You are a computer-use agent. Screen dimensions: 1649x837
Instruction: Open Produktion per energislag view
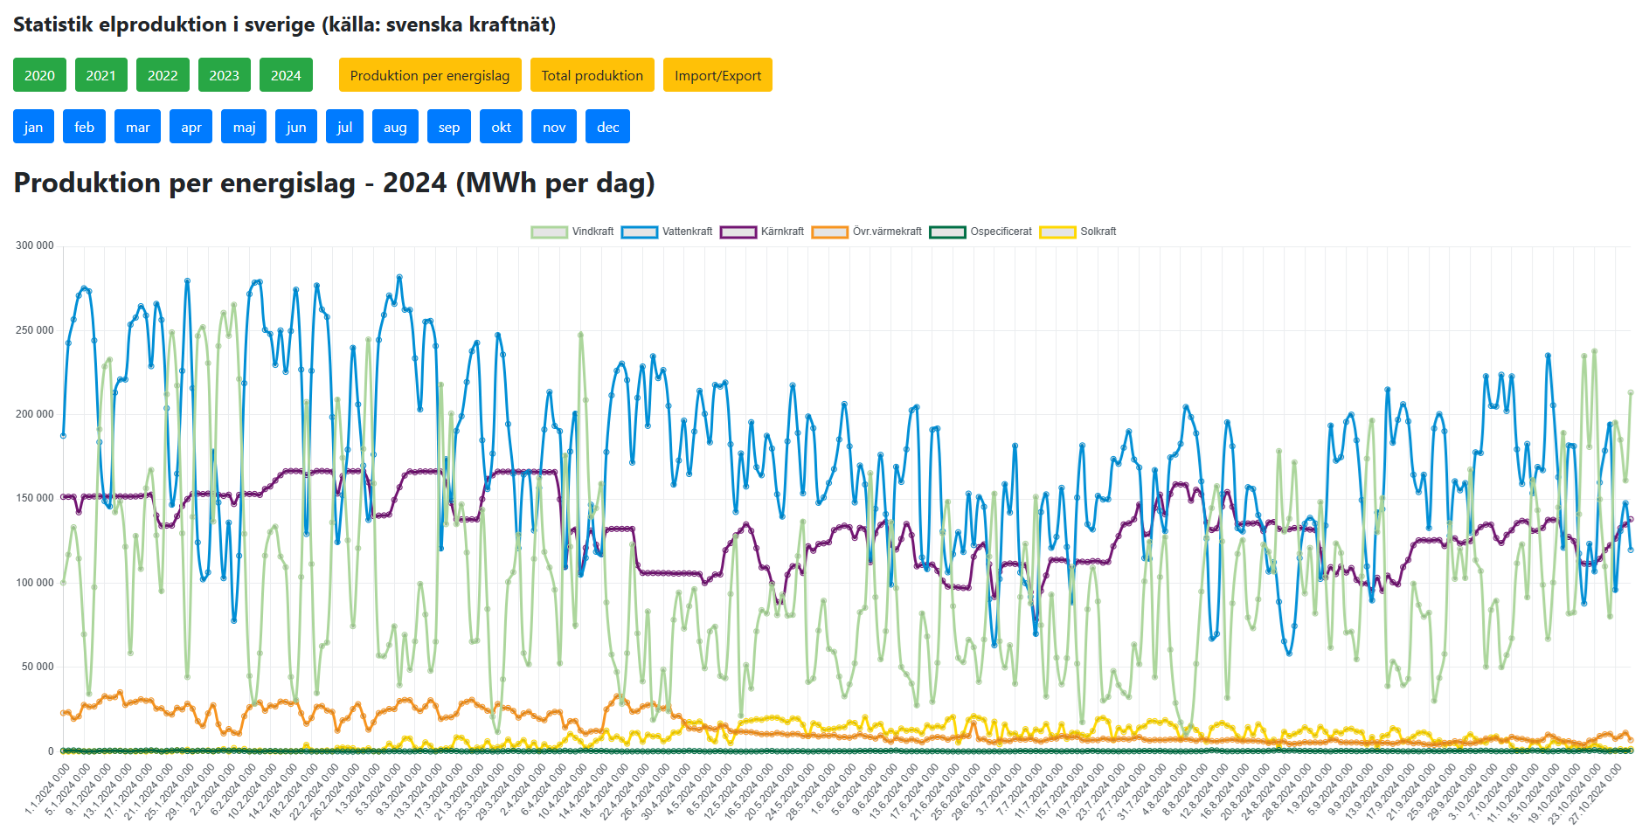[429, 75]
